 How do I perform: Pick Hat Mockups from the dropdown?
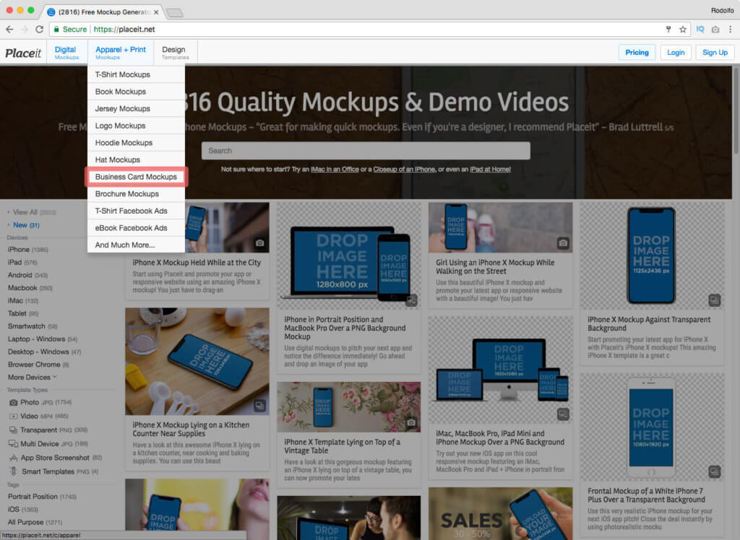[136, 160]
